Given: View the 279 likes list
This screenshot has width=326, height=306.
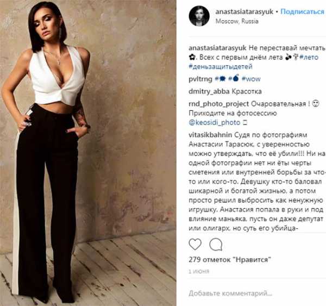Looking at the screenshot, I should tap(230, 260).
